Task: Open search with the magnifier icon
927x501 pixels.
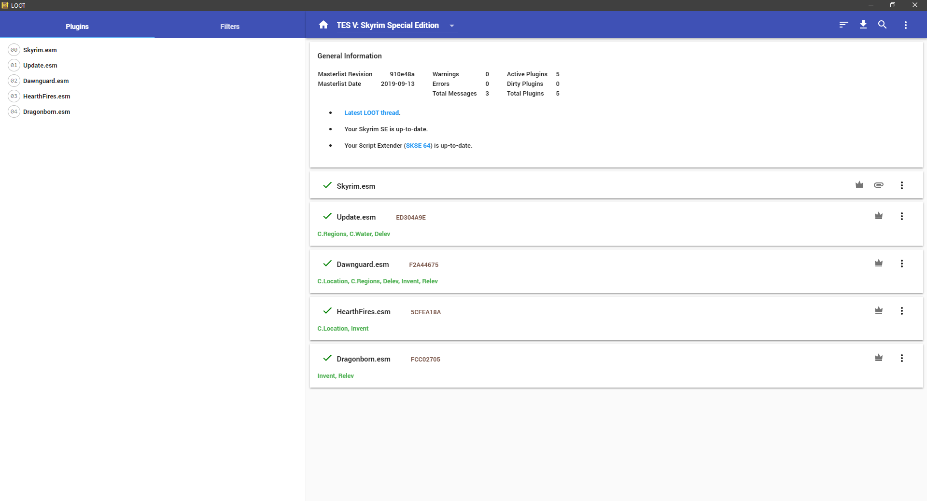Action: [x=882, y=25]
